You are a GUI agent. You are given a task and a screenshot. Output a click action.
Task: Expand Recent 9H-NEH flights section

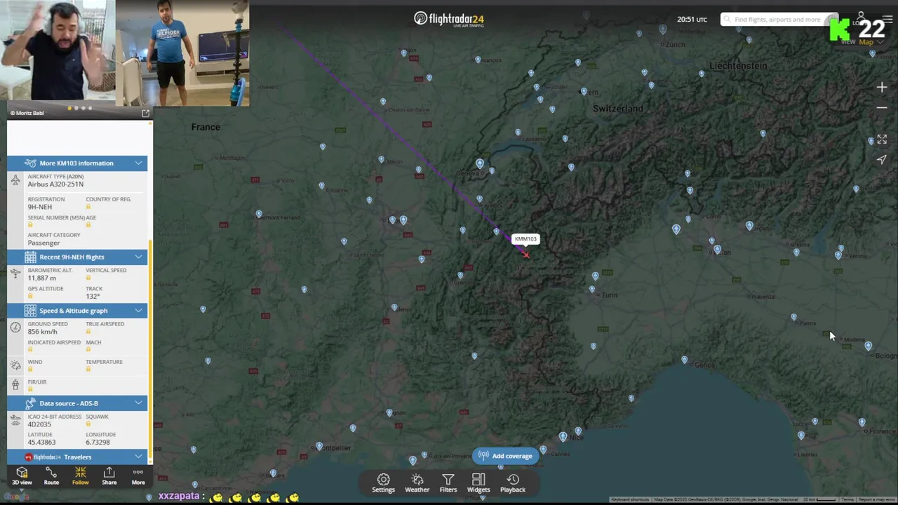[x=77, y=257]
